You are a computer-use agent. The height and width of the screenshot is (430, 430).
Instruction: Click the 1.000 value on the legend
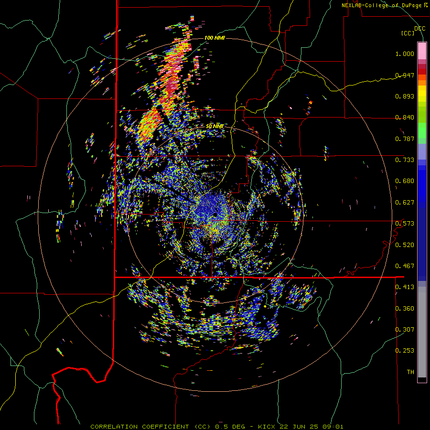click(x=405, y=54)
